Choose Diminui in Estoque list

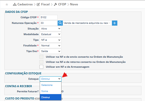[x=50, y=97]
